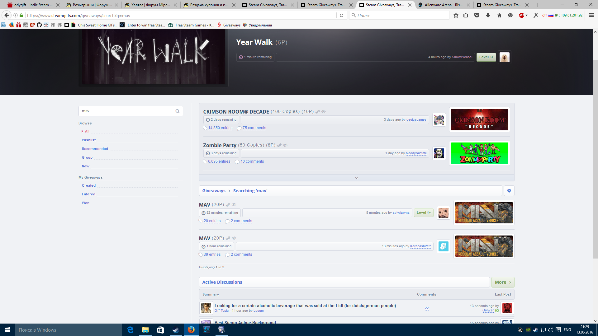Click the Поиск в Windows taskbar search box
Image resolution: width=598 pixels, height=336 pixels.
[69, 330]
